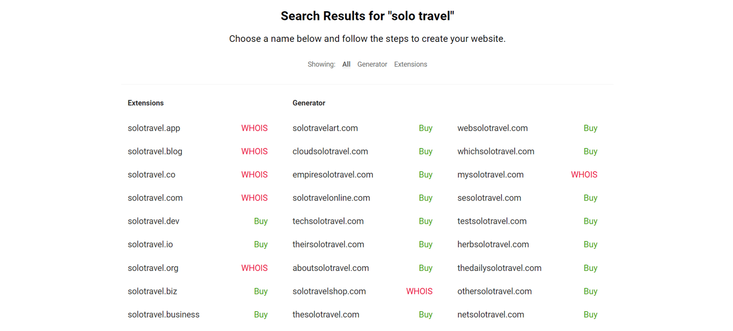Switch to the Extensions filter tab
The width and height of the screenshot is (733, 331).
click(410, 64)
